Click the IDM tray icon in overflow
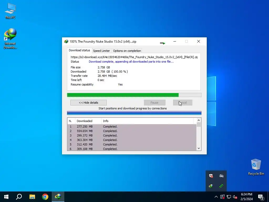 211,186
